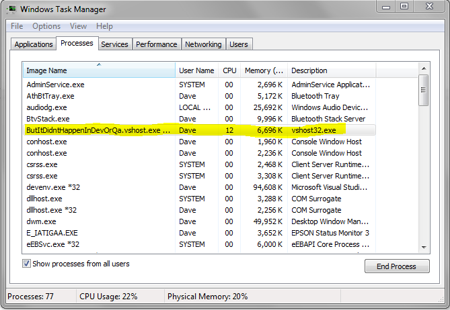Image resolution: width=450 pixels, height=310 pixels.
Task: Select the devenv.exe *32 process row
Action: (x=199, y=187)
